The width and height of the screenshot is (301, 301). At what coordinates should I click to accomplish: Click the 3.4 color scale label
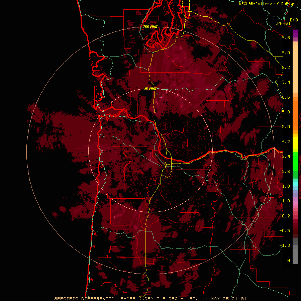tap(286, 157)
